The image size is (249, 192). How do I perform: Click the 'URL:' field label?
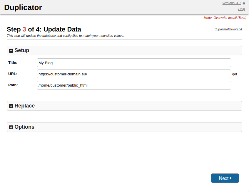tap(13, 74)
